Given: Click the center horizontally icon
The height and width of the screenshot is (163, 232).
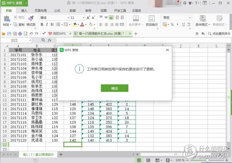Looking at the screenshot, I should tap(106, 25).
